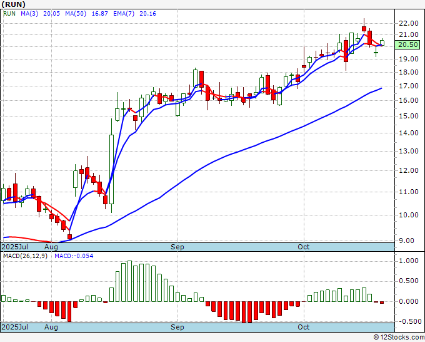
Task: Open the 12Stocks.com copyright link
Action: click(399, 338)
